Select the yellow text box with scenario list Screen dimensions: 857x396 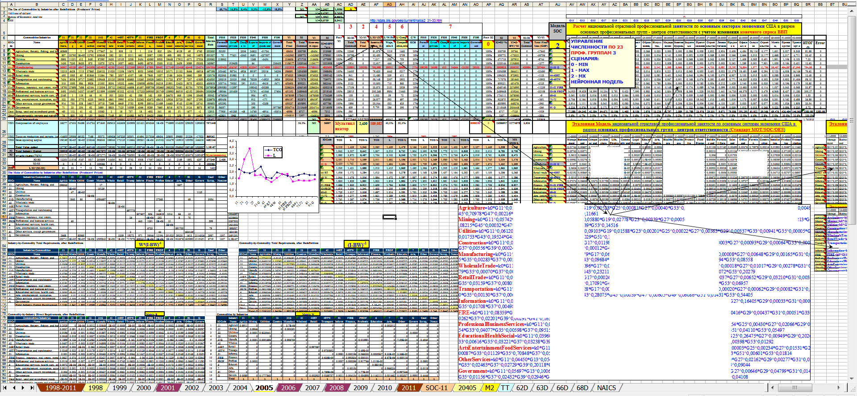tap(602, 62)
